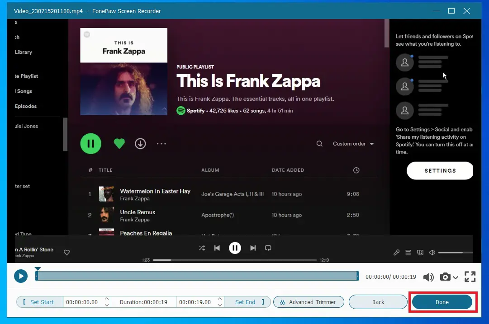Toggle shuffle in the player bar

(202, 248)
